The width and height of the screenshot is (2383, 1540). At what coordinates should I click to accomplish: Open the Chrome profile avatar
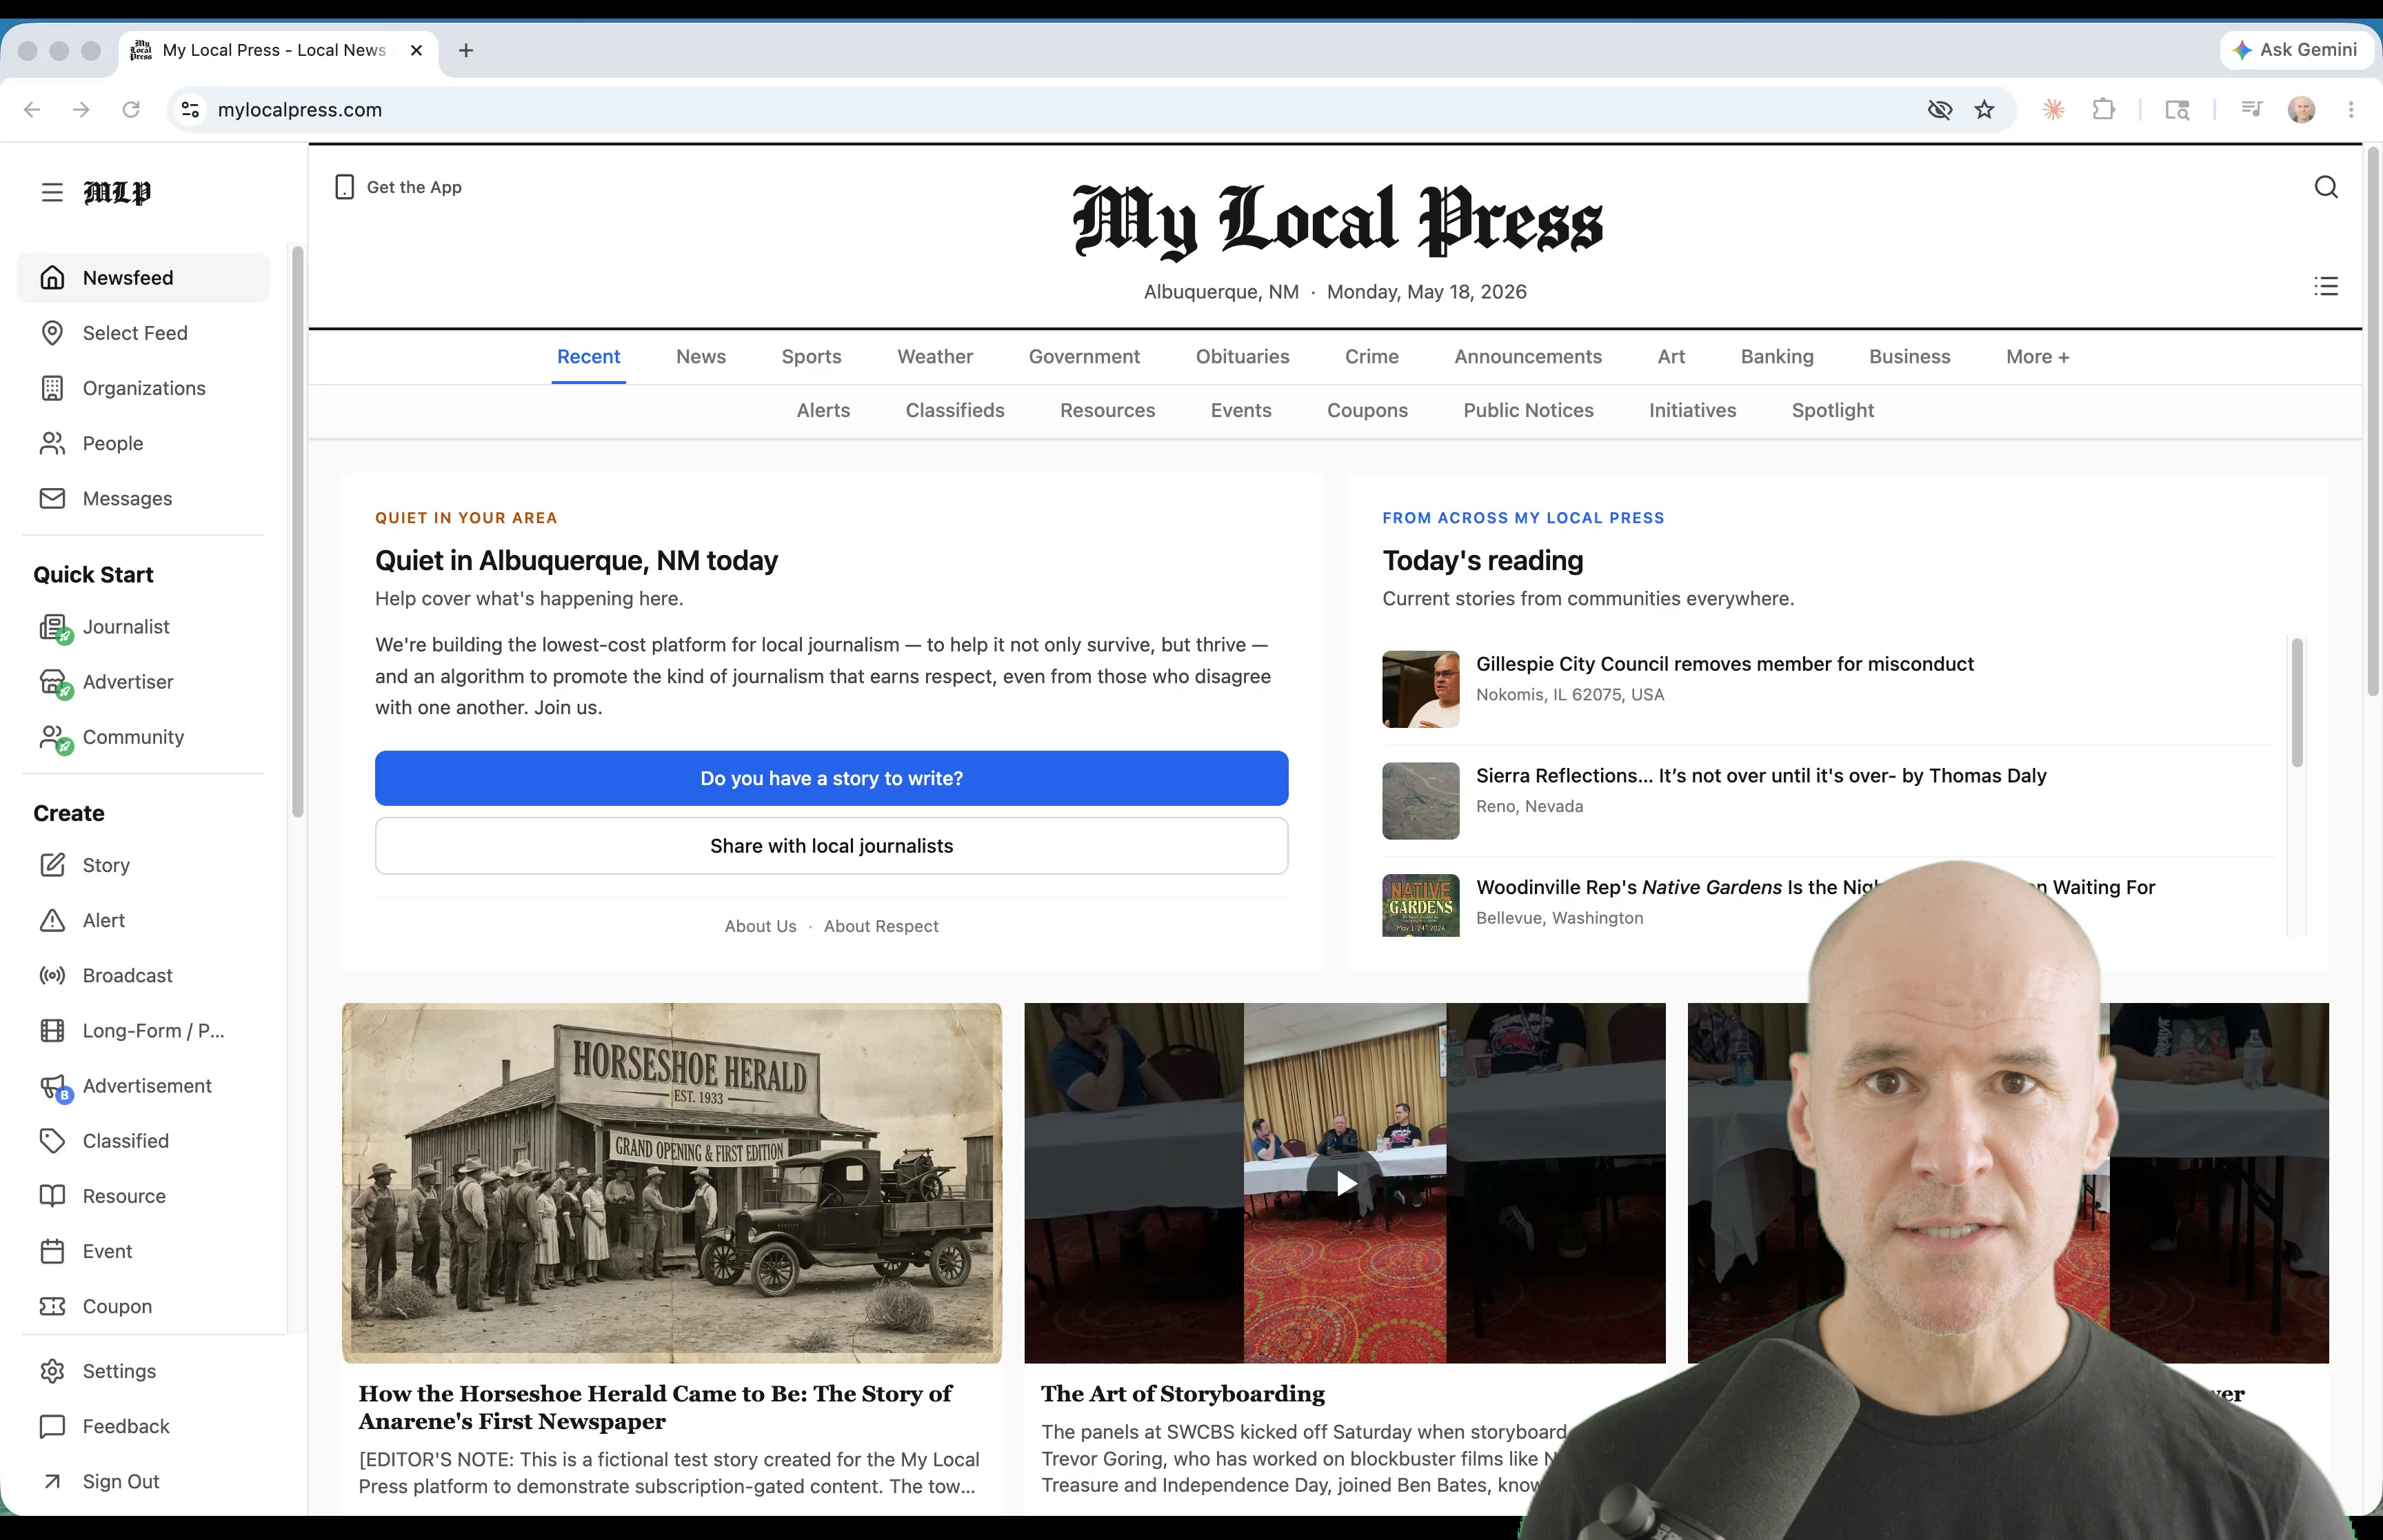pos(2301,110)
